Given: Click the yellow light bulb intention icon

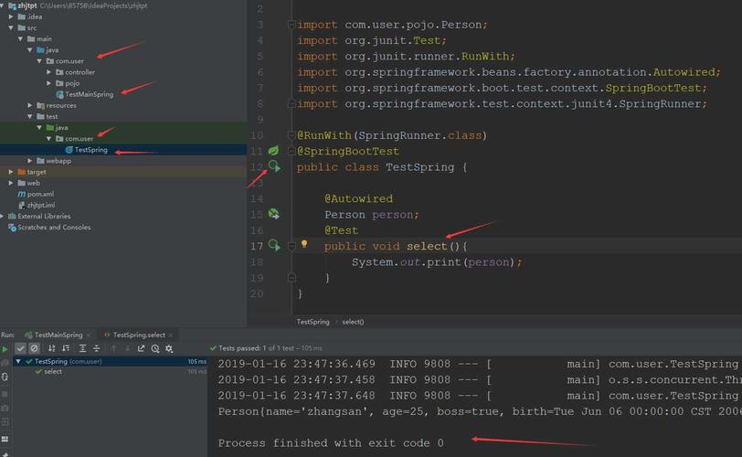Looking at the screenshot, I should coord(304,245).
